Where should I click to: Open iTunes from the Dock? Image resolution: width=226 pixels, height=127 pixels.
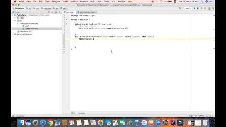pos(144,123)
